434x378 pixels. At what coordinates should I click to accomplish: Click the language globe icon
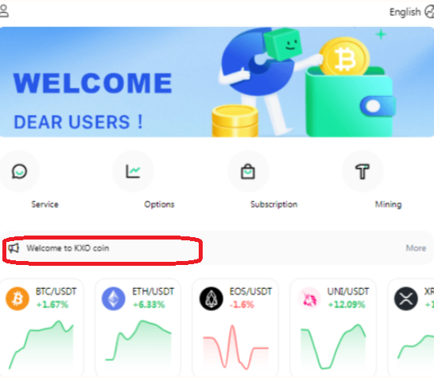pyautogui.click(x=429, y=12)
